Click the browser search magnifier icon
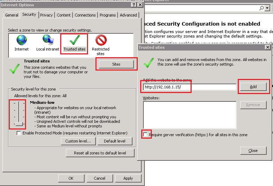Screen dimensions: 273x186 tap(262, 8)
